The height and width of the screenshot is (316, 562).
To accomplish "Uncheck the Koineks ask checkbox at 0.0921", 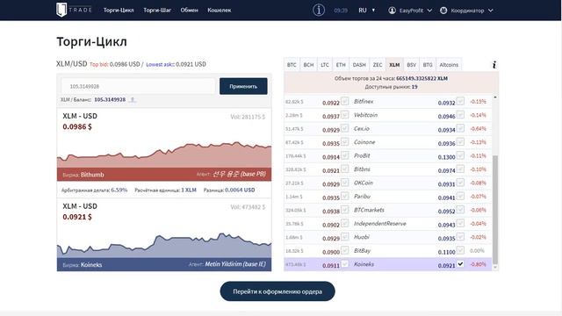I will (x=460, y=264).
